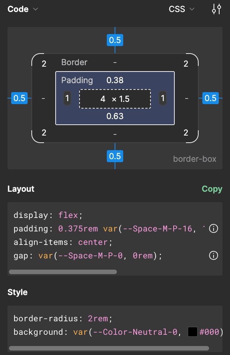Screen dimensions: 230x355
Task: Click the bottom padding value 0.63
Action: (x=115, y=116)
